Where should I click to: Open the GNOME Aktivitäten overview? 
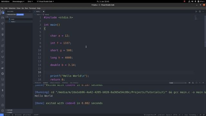pyautogui.click(x=5, y=1)
